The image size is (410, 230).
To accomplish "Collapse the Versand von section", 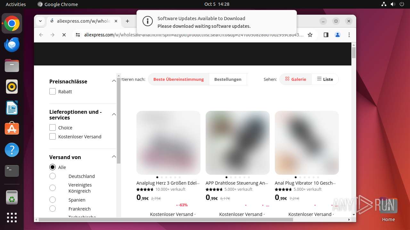I will click(114, 157).
